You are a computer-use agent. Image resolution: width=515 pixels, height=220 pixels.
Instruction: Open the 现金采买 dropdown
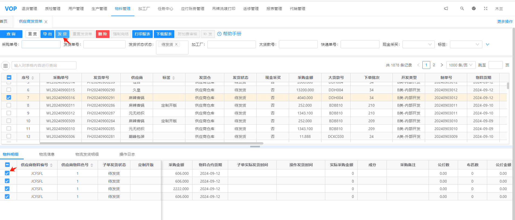point(418,44)
